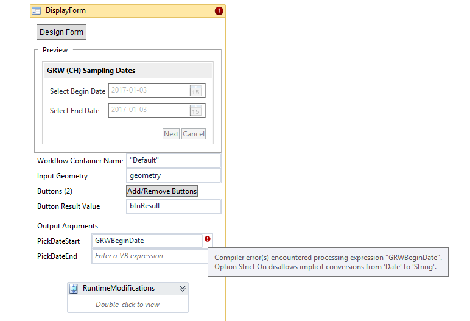Click the 'Preview' group label
470x321 pixels.
click(x=55, y=50)
